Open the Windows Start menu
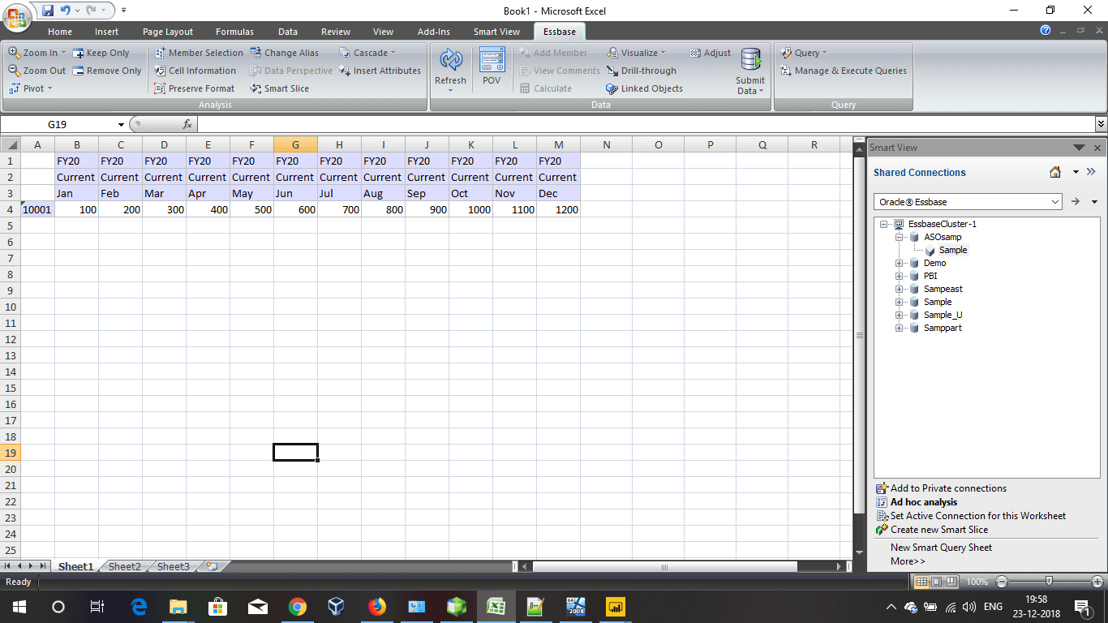The height and width of the screenshot is (623, 1108). click(x=19, y=607)
